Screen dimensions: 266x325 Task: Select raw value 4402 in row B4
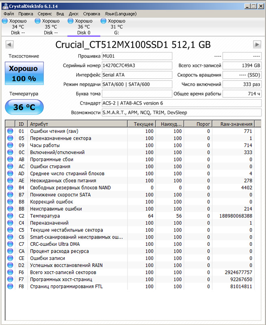click(x=247, y=188)
